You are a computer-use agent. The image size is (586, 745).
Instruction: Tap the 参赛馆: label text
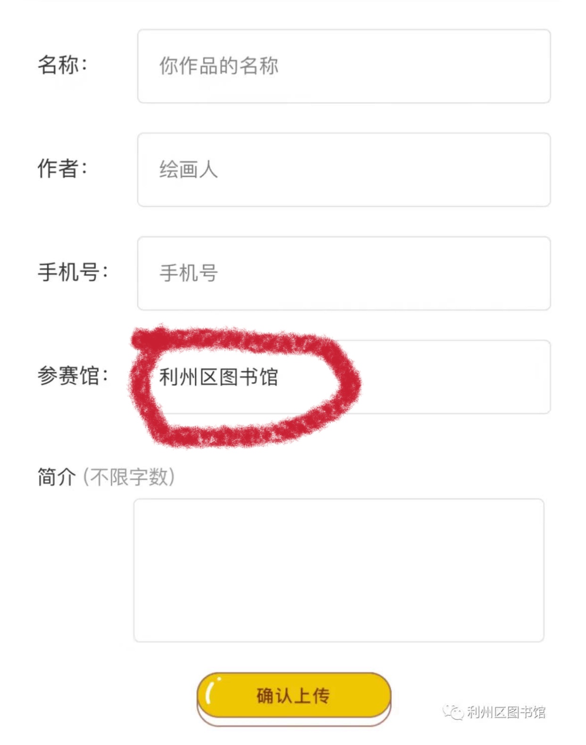73,376
